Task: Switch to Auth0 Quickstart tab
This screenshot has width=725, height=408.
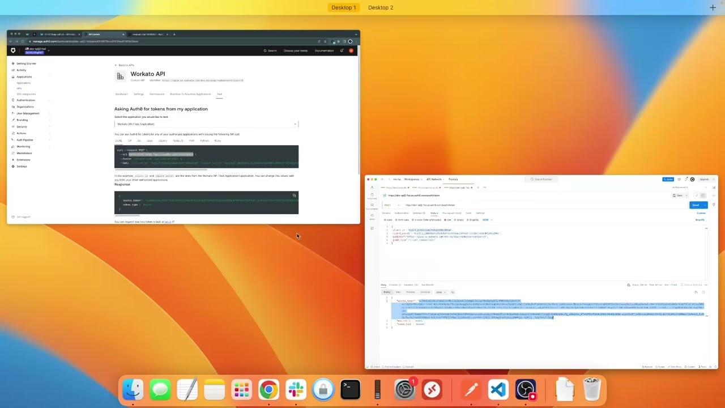Action: 121,94
